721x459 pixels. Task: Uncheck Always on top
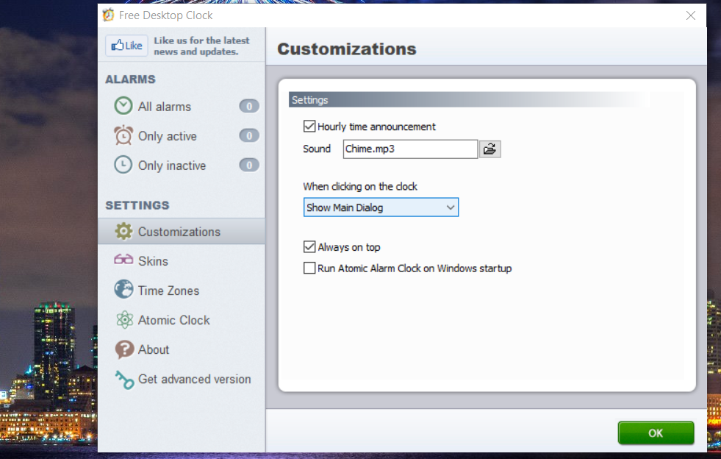(x=309, y=246)
